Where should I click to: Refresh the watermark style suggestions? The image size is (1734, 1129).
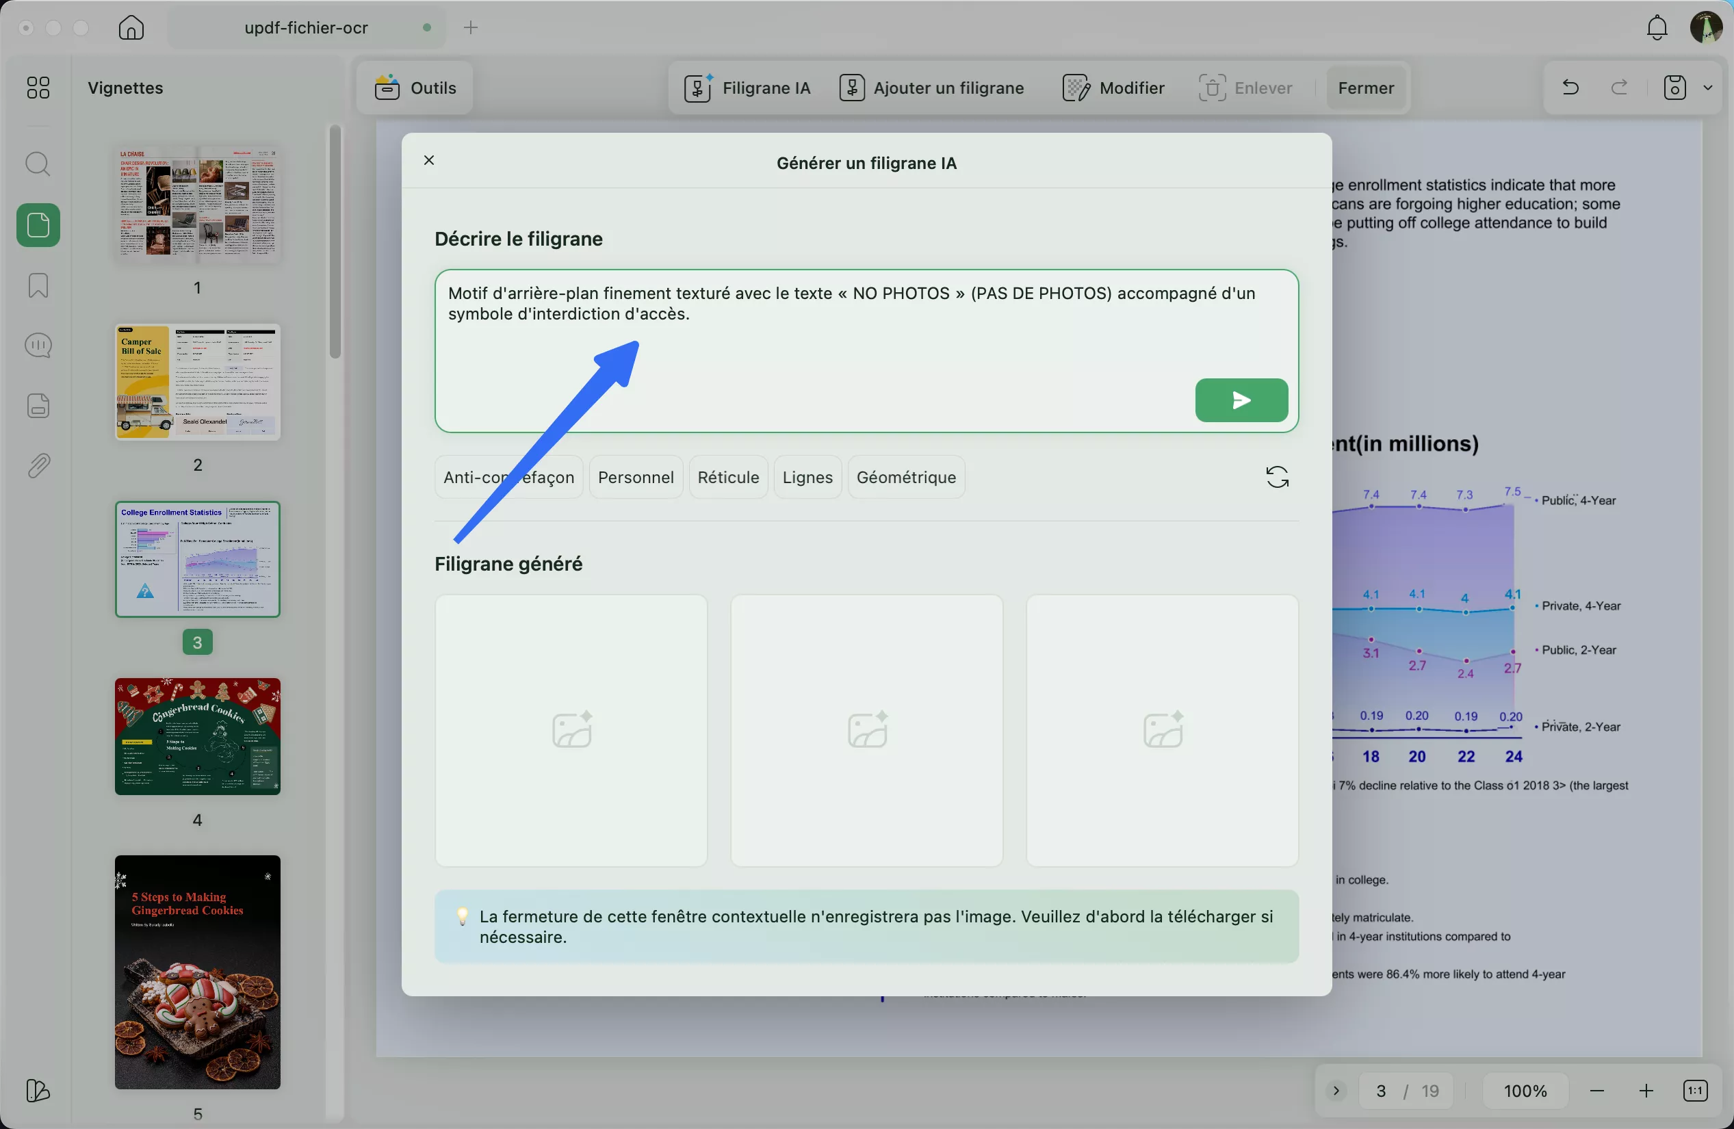(x=1276, y=477)
